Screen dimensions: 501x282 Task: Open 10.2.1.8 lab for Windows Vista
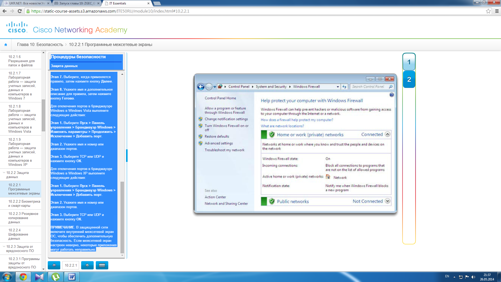coord(21,119)
